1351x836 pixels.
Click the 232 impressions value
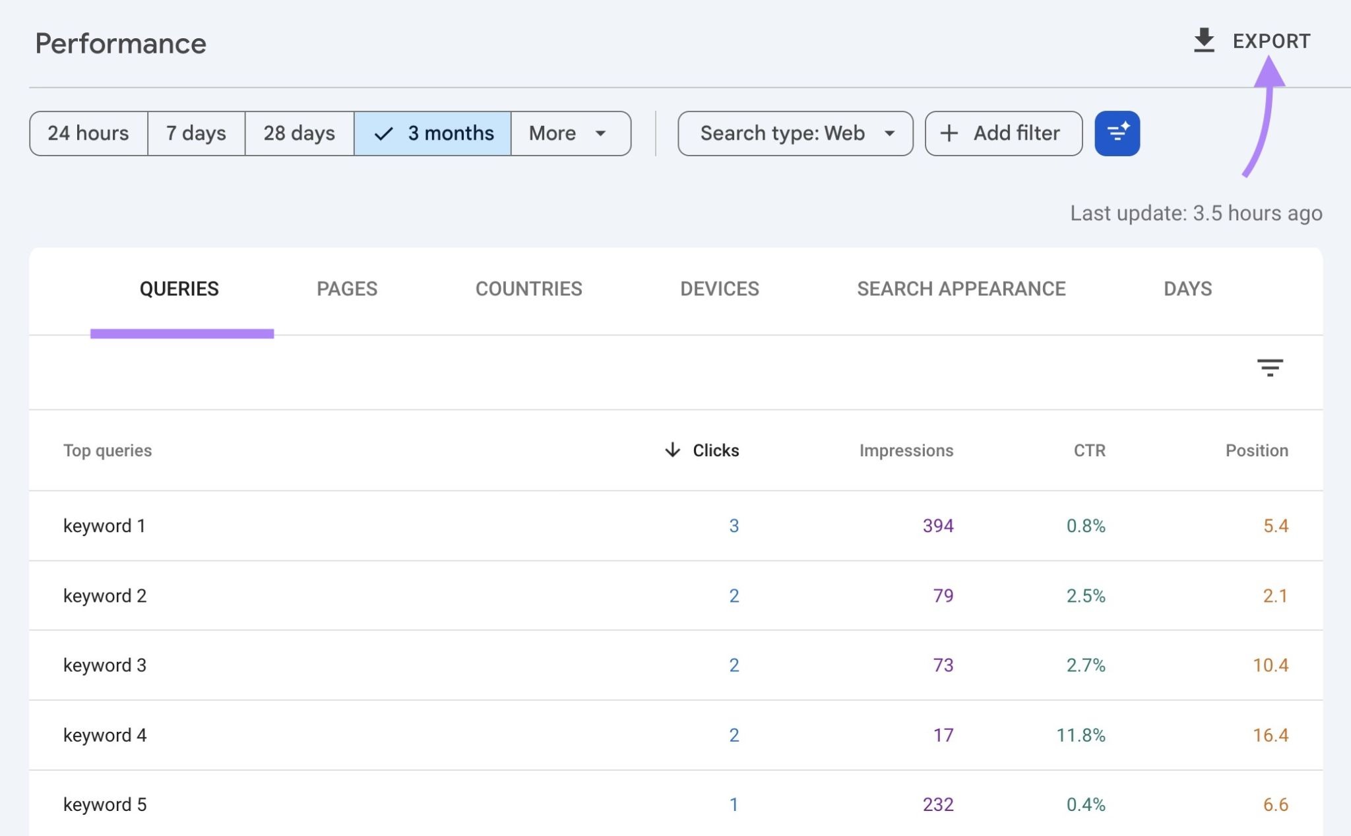(938, 804)
